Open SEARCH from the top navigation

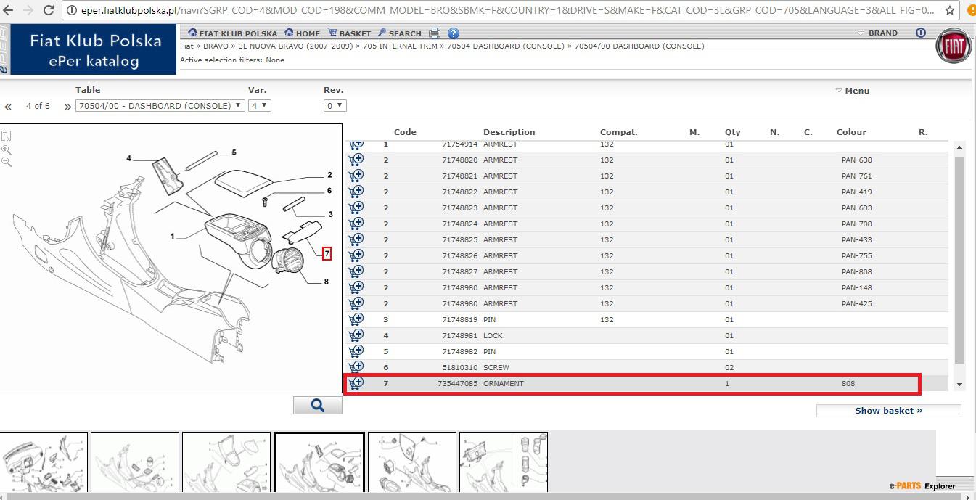[399, 33]
